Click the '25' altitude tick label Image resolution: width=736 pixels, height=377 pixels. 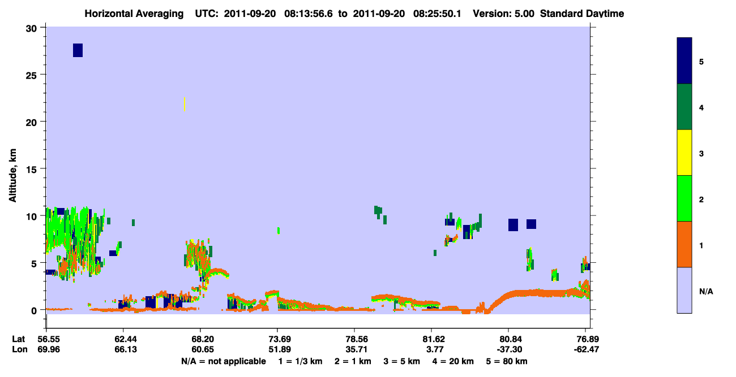32,75
